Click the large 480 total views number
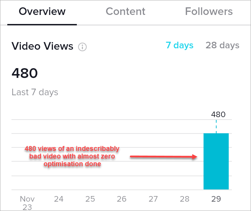Viewport: 251px width, 211px height. click(25, 73)
